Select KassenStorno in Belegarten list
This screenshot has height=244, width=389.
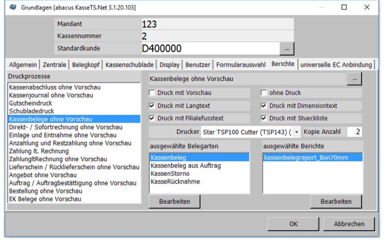(168, 173)
